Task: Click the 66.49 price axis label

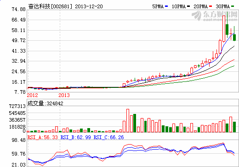Action: point(19,20)
